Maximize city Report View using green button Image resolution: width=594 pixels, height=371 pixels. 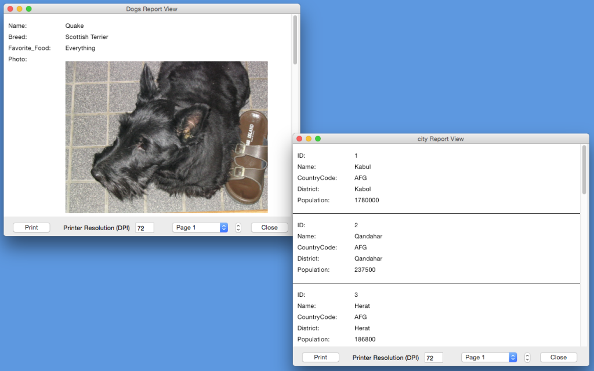(318, 139)
